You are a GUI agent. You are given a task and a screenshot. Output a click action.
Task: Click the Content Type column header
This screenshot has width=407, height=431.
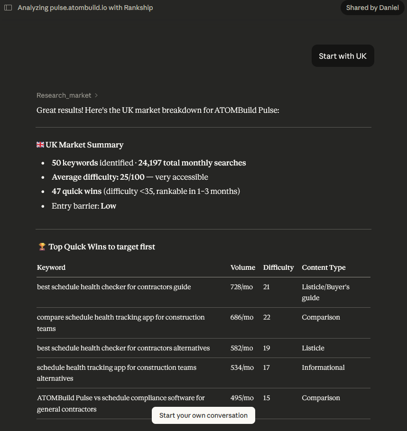(324, 267)
